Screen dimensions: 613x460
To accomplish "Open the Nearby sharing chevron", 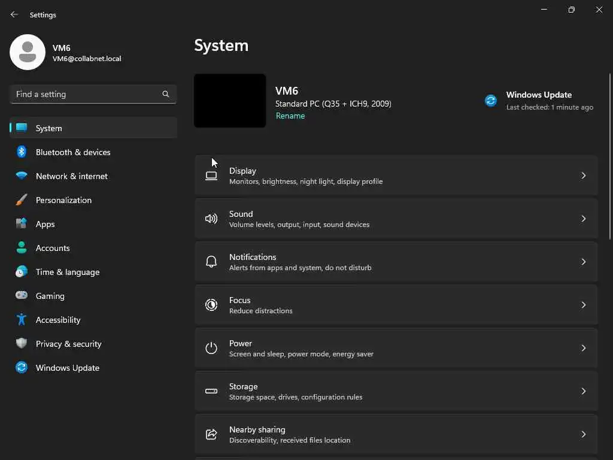I will coord(583,434).
